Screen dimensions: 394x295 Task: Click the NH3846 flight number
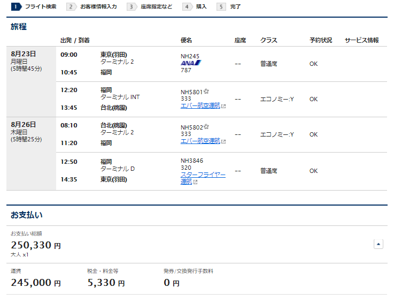[x=191, y=160]
